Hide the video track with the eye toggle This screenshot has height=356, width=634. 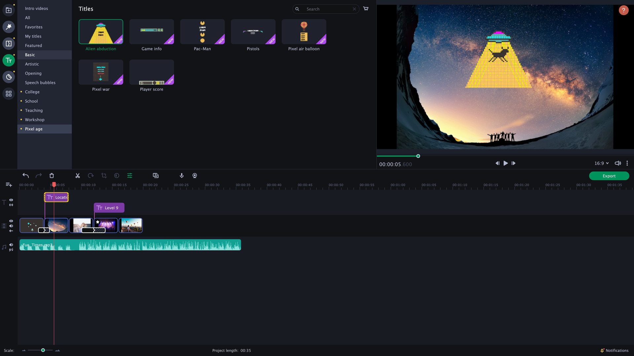11,221
